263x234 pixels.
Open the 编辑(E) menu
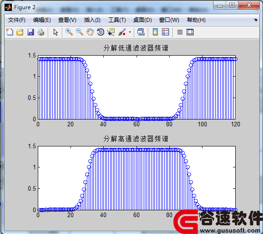[x=42, y=20]
